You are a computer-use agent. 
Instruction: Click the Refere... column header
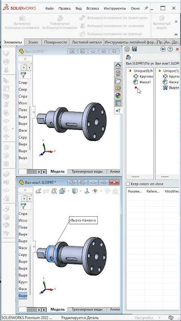tap(153, 191)
